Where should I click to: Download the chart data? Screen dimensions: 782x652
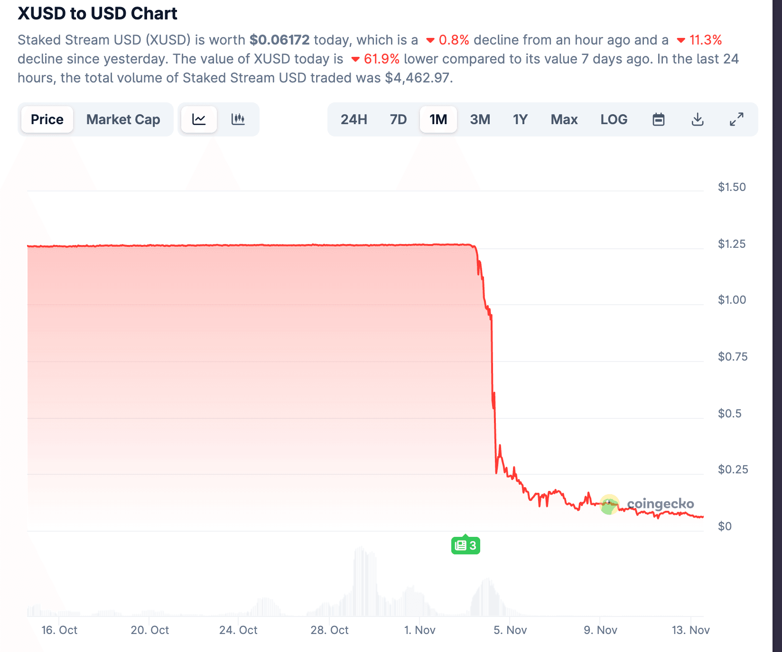[x=697, y=119]
